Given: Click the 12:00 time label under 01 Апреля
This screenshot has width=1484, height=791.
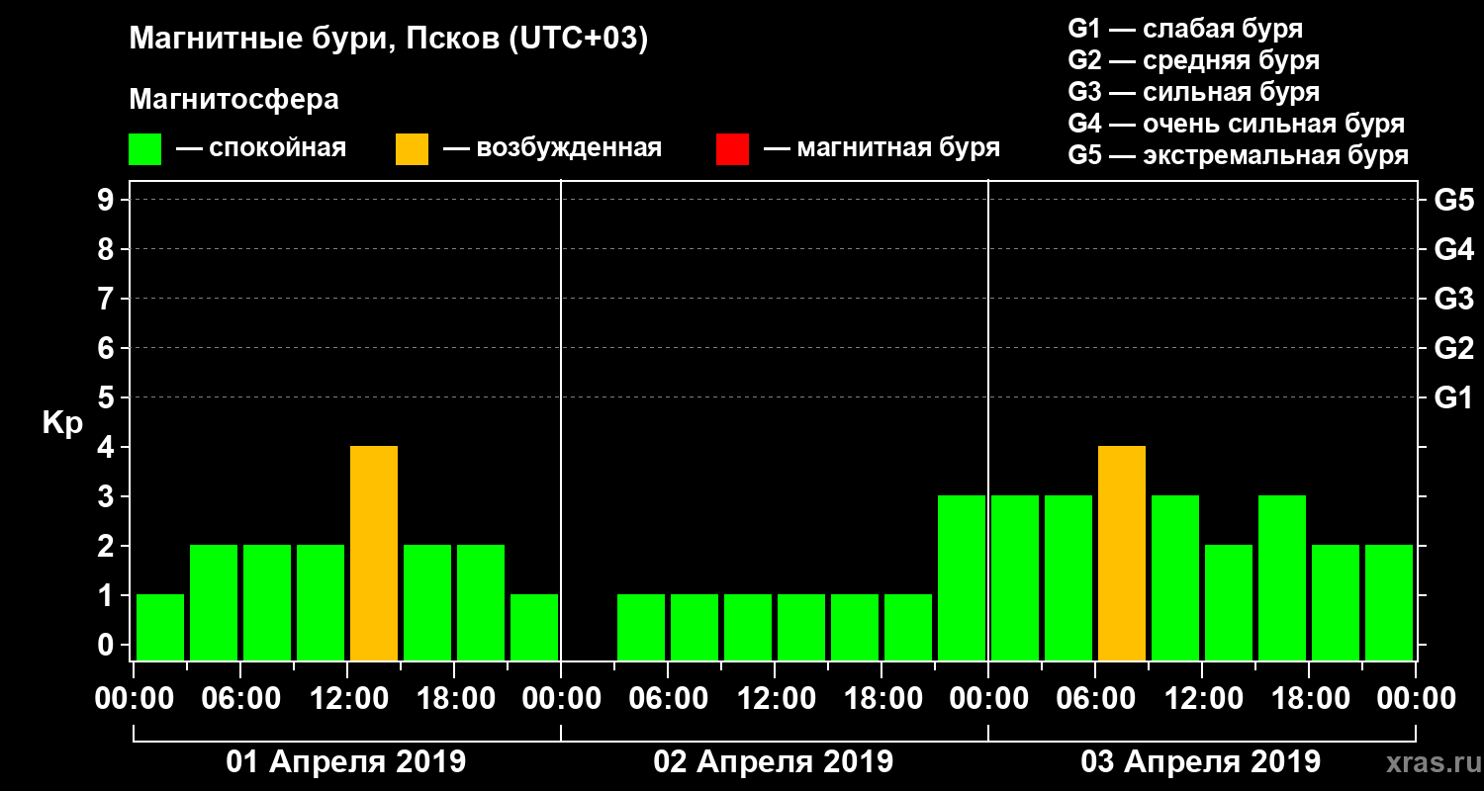Looking at the screenshot, I should pos(347,699).
